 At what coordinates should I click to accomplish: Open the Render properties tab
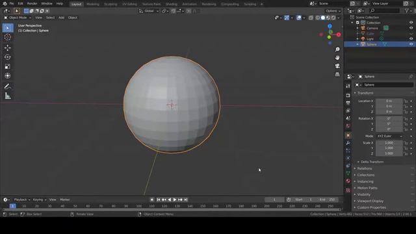coord(348,96)
